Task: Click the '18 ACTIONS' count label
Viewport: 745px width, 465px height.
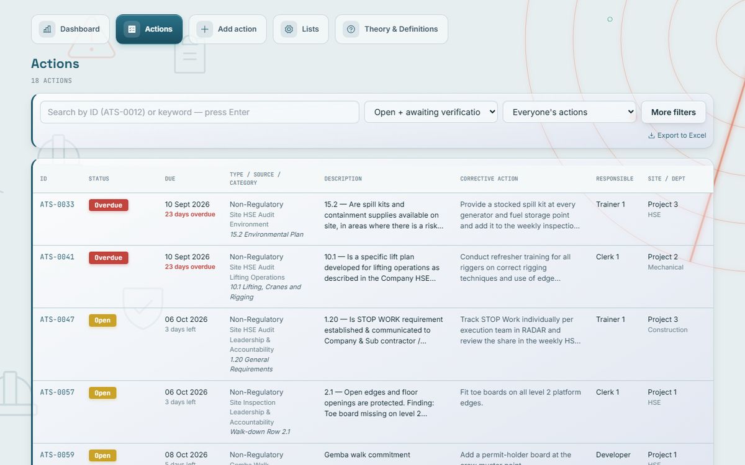Action: pyautogui.click(x=52, y=81)
